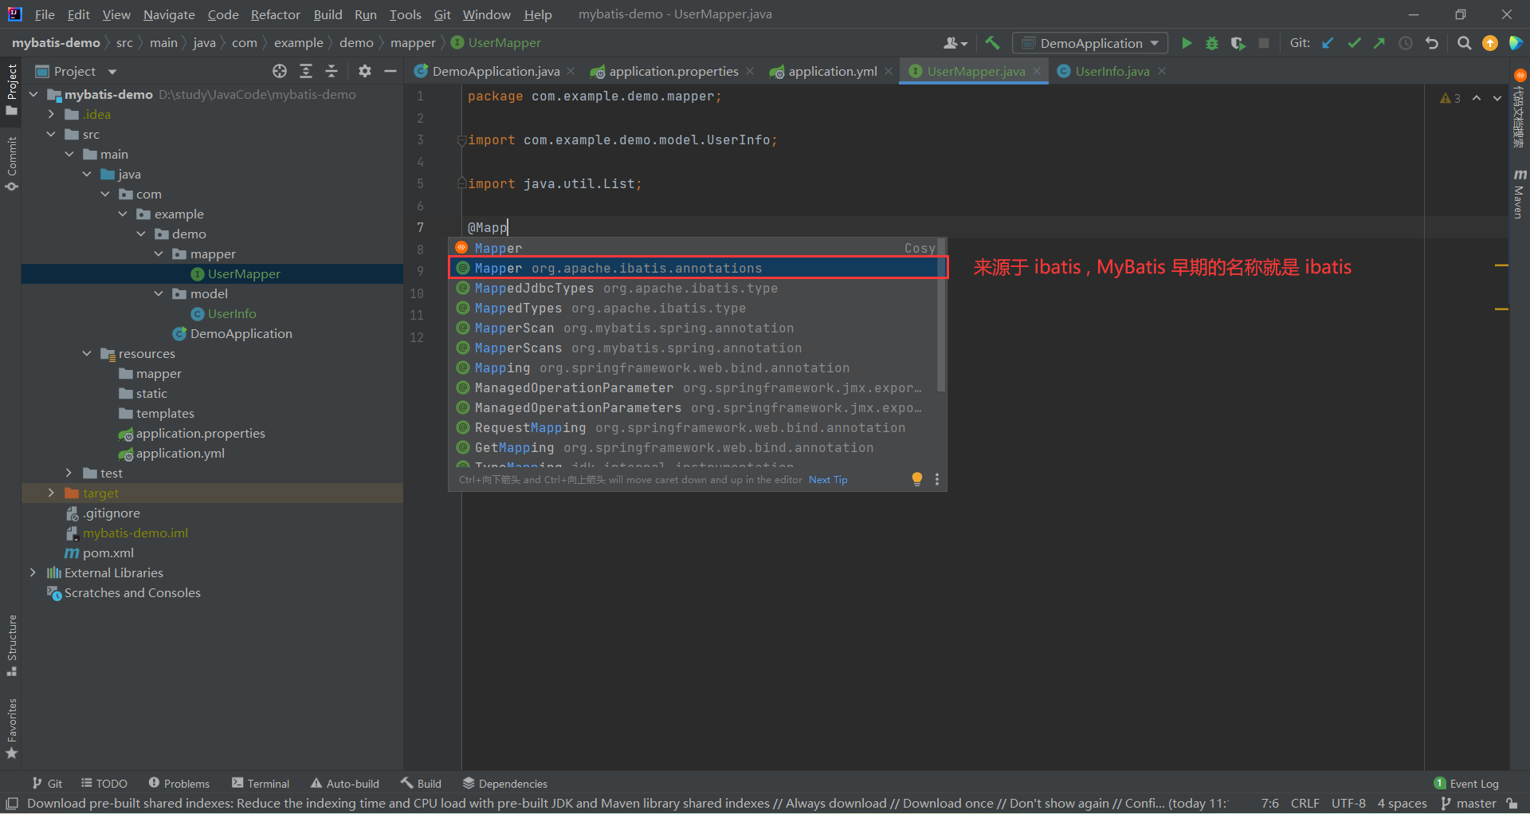Click mapper breadcrumb in navigation bar
The height and width of the screenshot is (814, 1530).
point(413,43)
